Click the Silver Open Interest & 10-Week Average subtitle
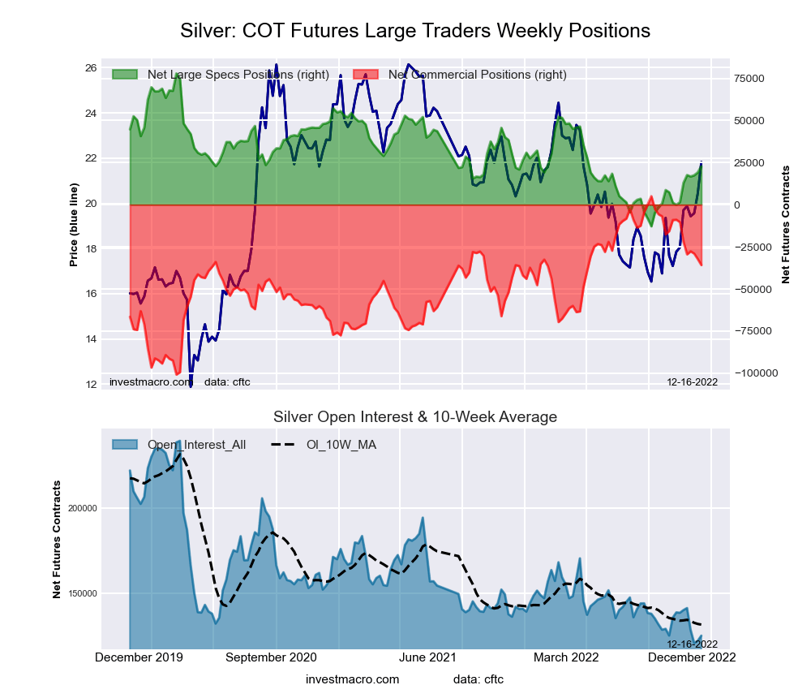Image resolution: width=811 pixels, height=698 pixels. [x=414, y=417]
